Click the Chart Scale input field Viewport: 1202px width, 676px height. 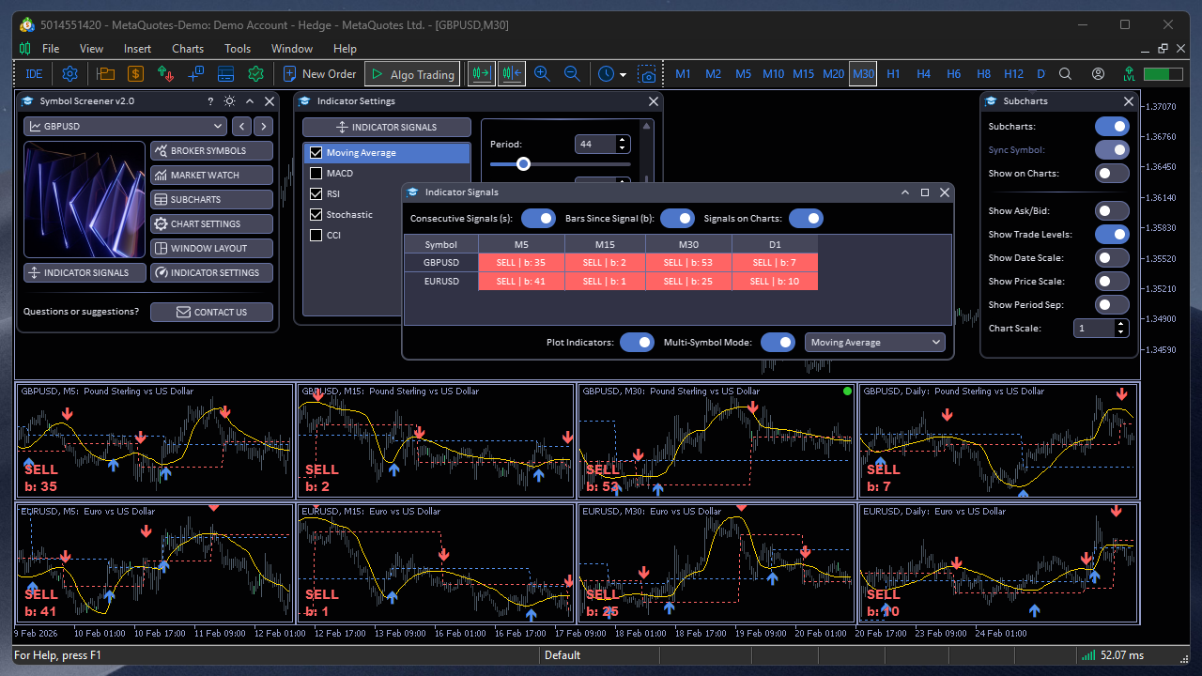[1095, 328]
